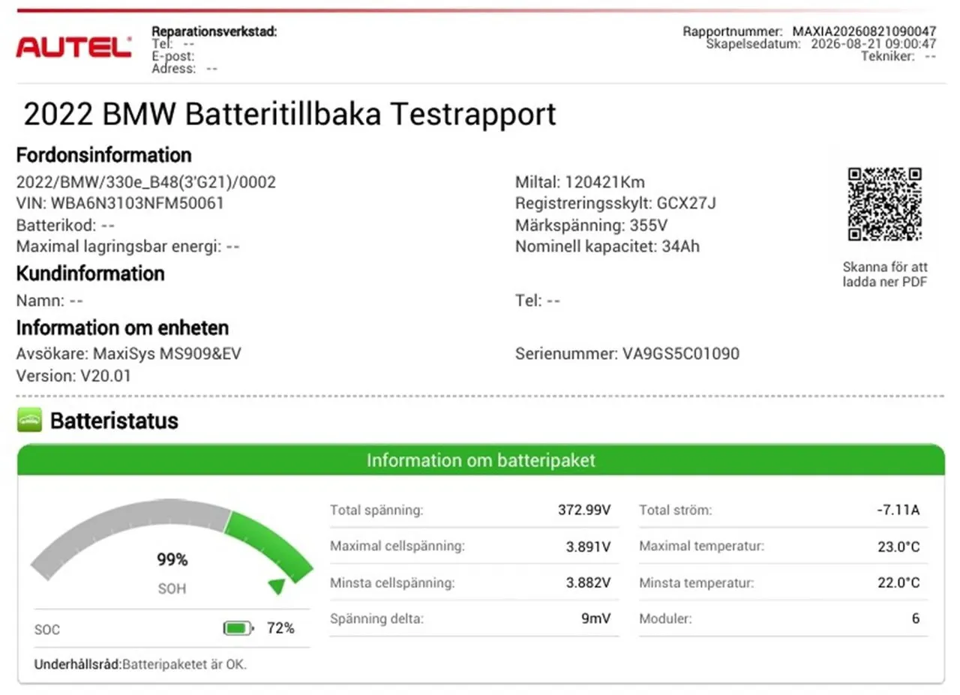This screenshot has width=960, height=695.
Task: Click the 'Reparationsverkstad:' heading
Action: 214,31
